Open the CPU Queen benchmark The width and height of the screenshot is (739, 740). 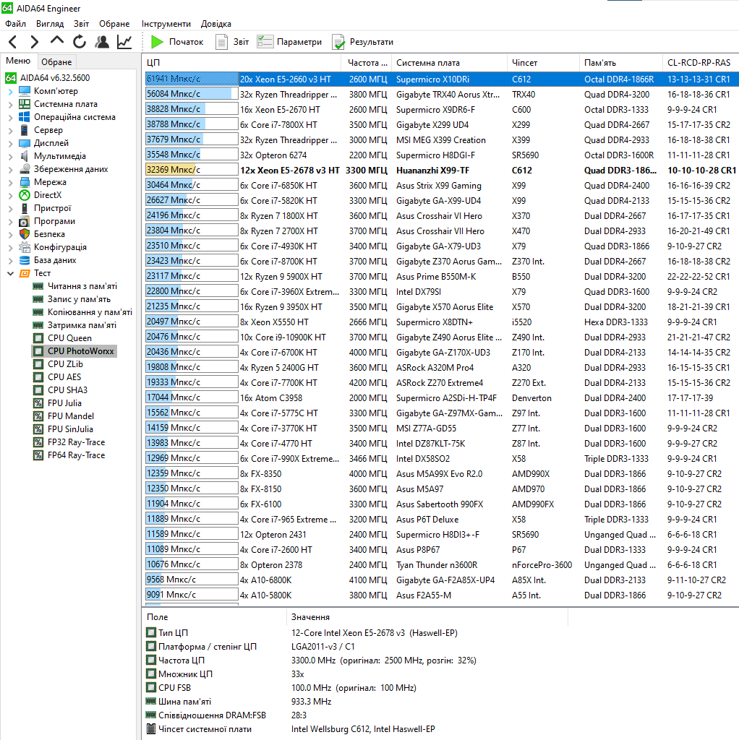point(62,338)
